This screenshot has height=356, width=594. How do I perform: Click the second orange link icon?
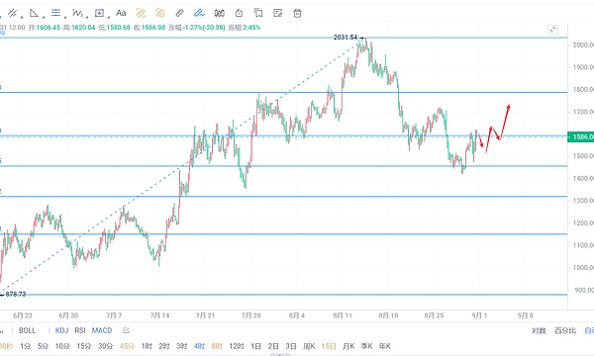point(160,13)
